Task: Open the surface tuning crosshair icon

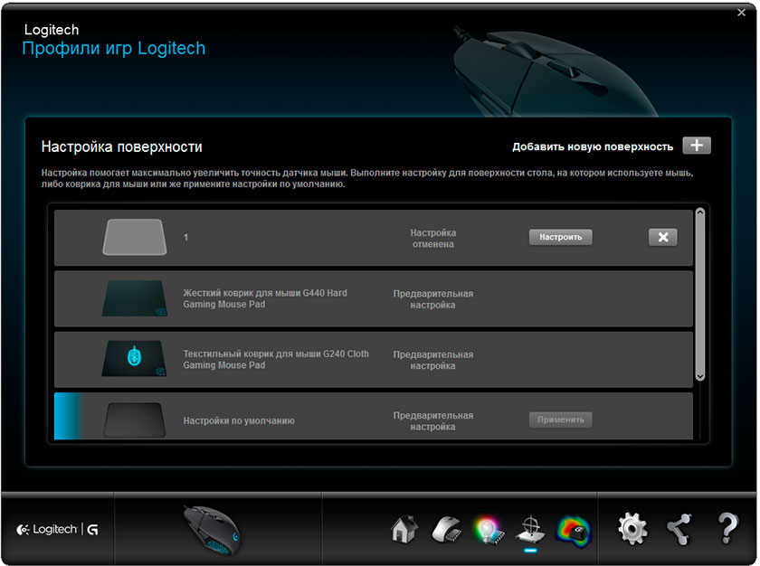Action: coord(530,529)
